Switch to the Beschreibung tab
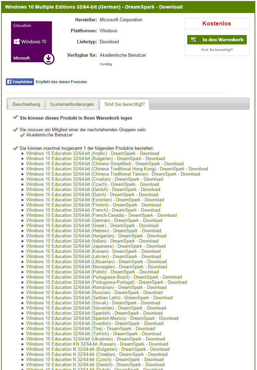Screen dimensions: 257x370 (x=26, y=104)
